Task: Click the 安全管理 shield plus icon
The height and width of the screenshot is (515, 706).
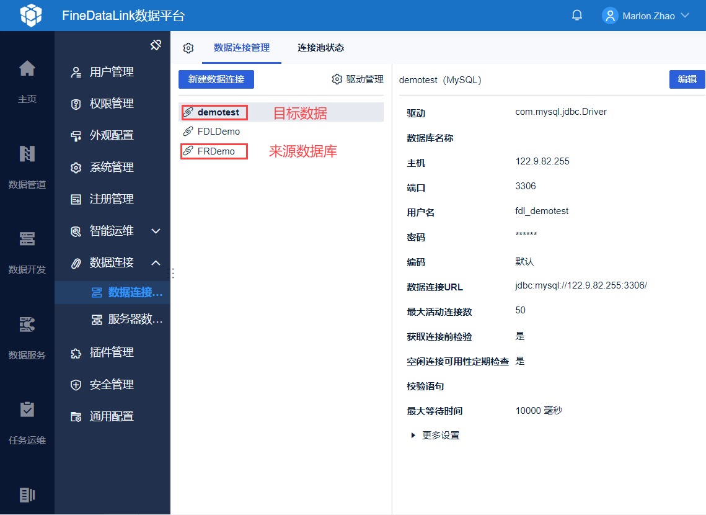Action: click(x=76, y=385)
